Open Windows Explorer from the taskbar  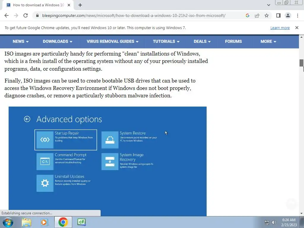coord(26,222)
